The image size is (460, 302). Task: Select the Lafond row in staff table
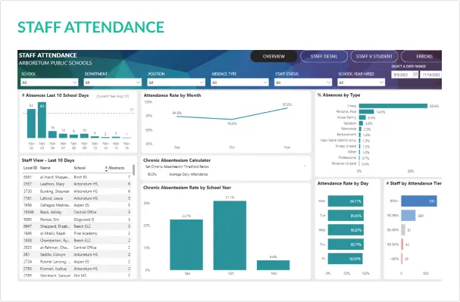coord(77,198)
